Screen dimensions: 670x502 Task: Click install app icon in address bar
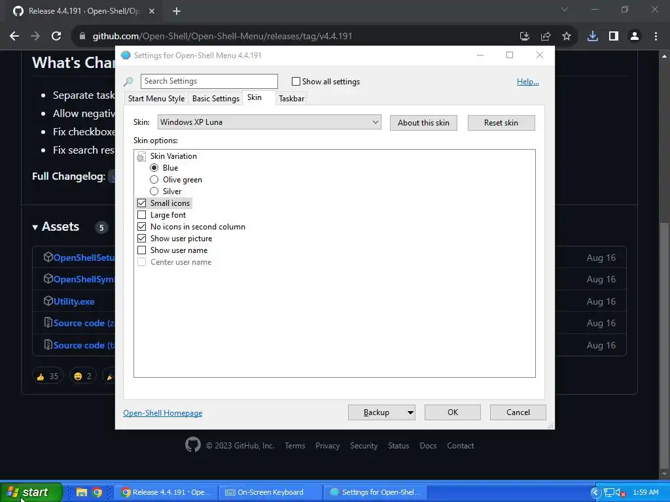tap(525, 37)
